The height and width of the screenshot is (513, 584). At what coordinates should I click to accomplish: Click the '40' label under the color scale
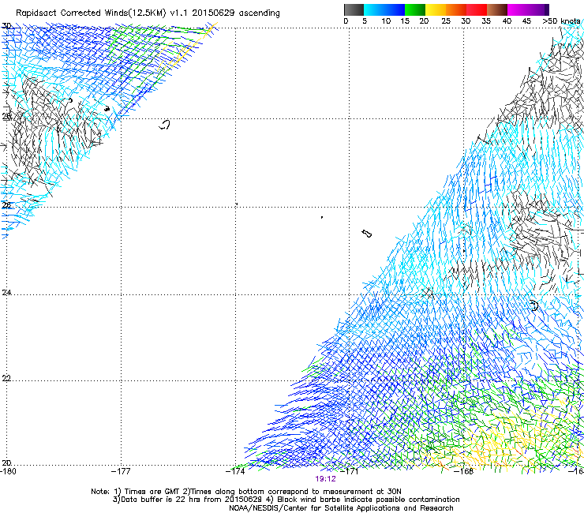coord(507,21)
